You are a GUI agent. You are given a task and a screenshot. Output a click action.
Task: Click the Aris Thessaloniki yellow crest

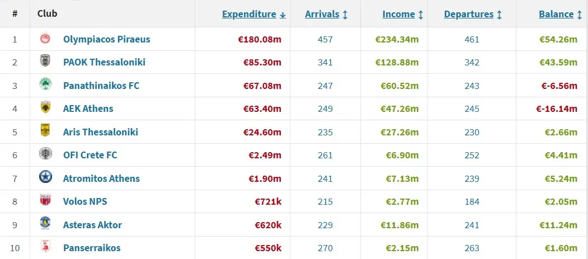[x=45, y=132]
